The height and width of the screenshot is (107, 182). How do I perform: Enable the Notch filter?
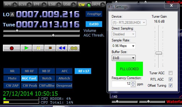coord(47,78)
